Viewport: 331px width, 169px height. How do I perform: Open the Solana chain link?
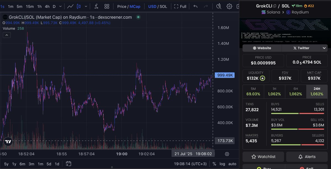(x=271, y=12)
